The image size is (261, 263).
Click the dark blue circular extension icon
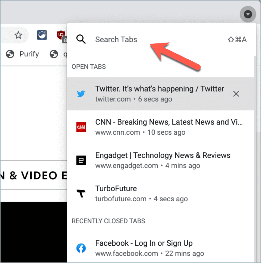42,36
